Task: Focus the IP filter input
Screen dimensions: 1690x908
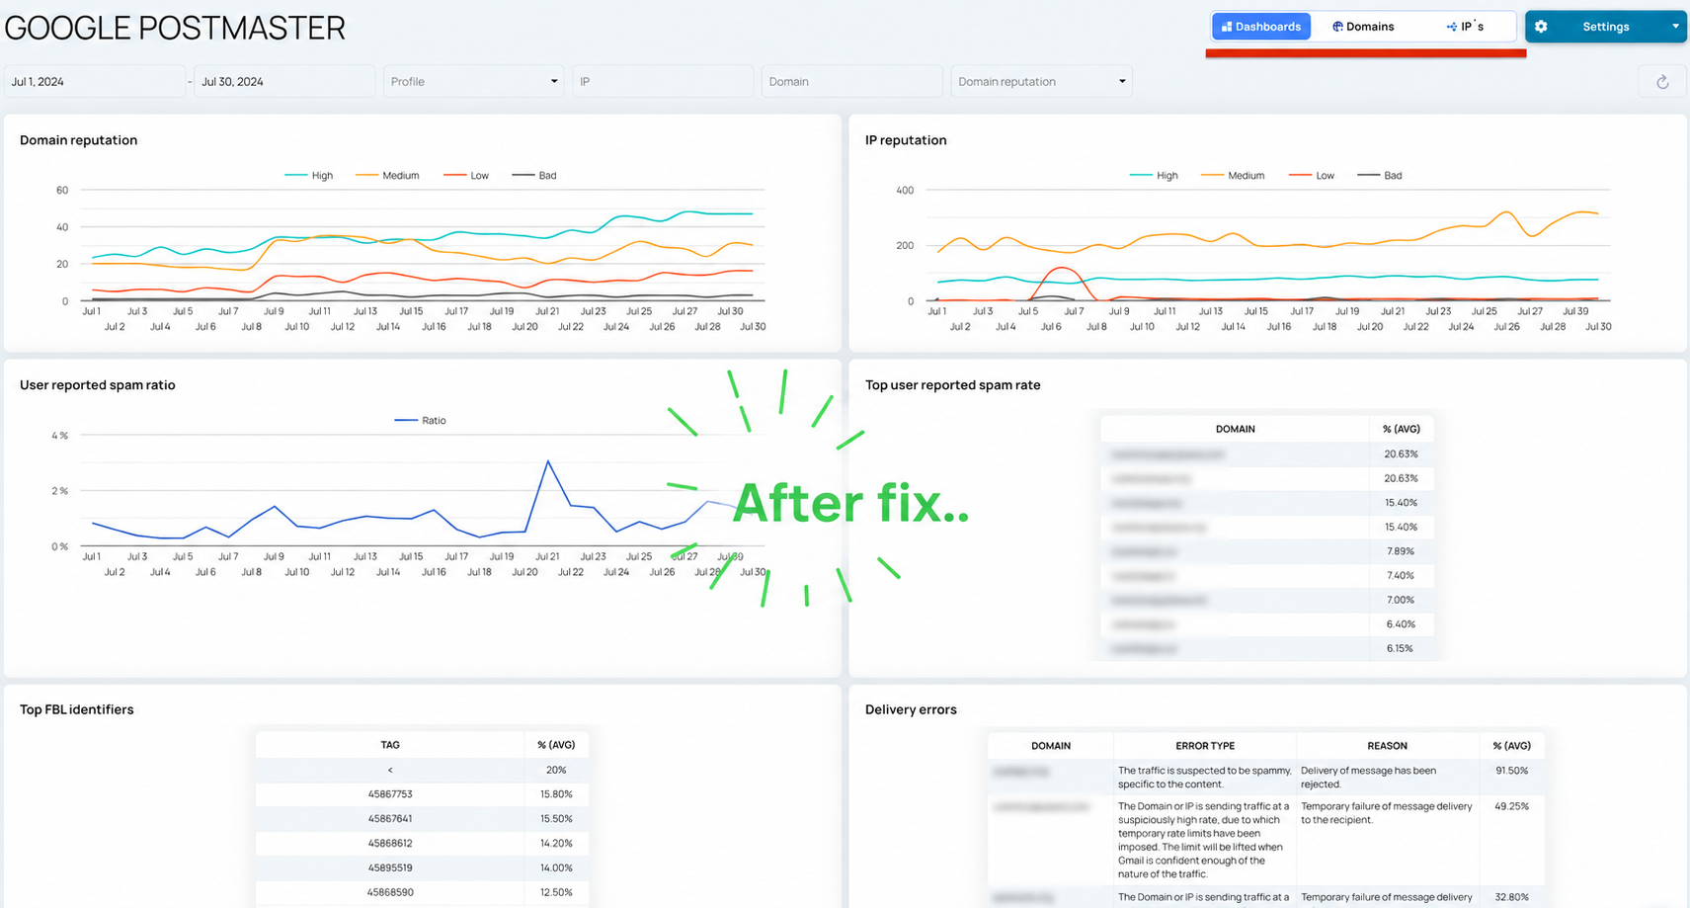Action: tap(663, 81)
